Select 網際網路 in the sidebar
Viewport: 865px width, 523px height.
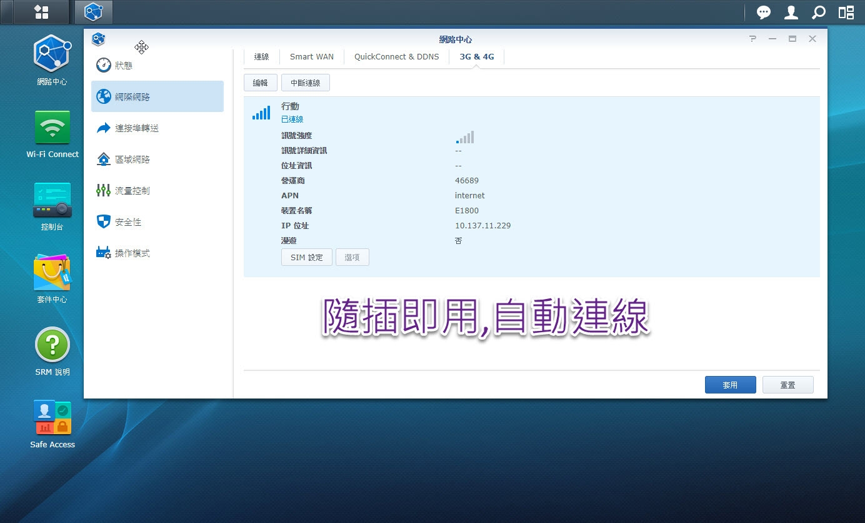point(157,96)
